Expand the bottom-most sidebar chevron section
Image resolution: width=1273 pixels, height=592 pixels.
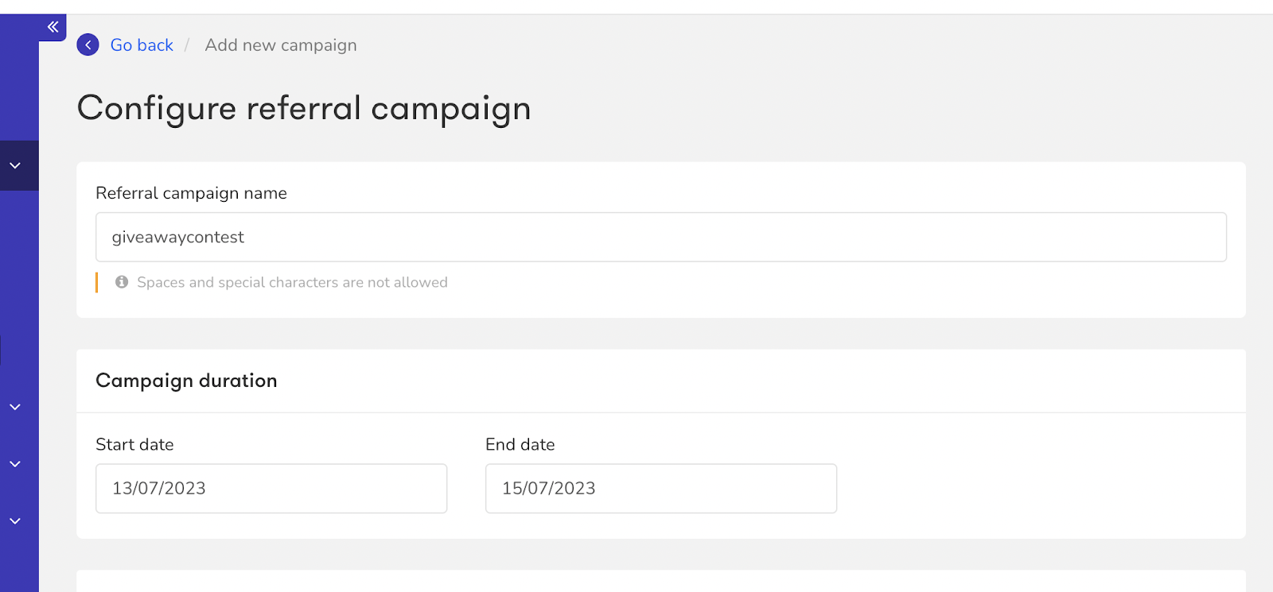point(15,521)
